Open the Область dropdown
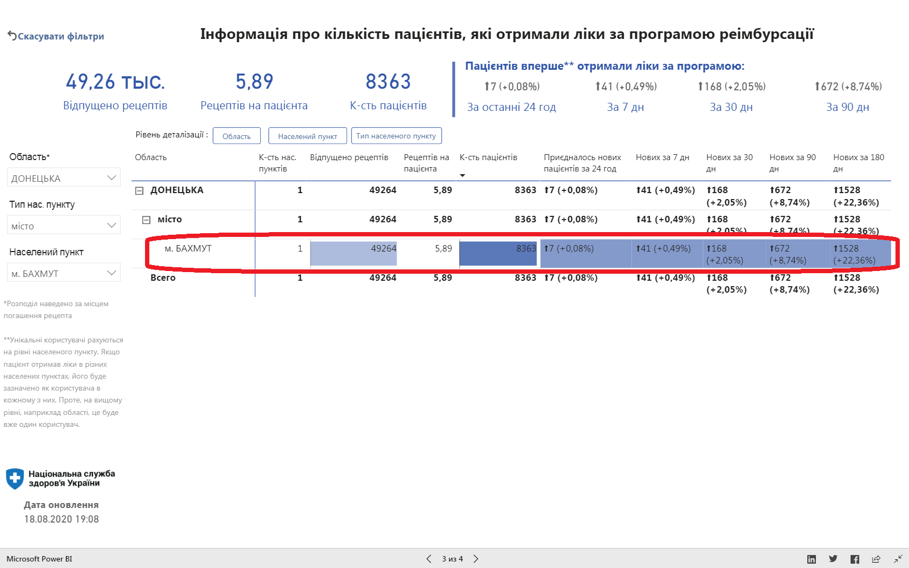 [x=64, y=178]
